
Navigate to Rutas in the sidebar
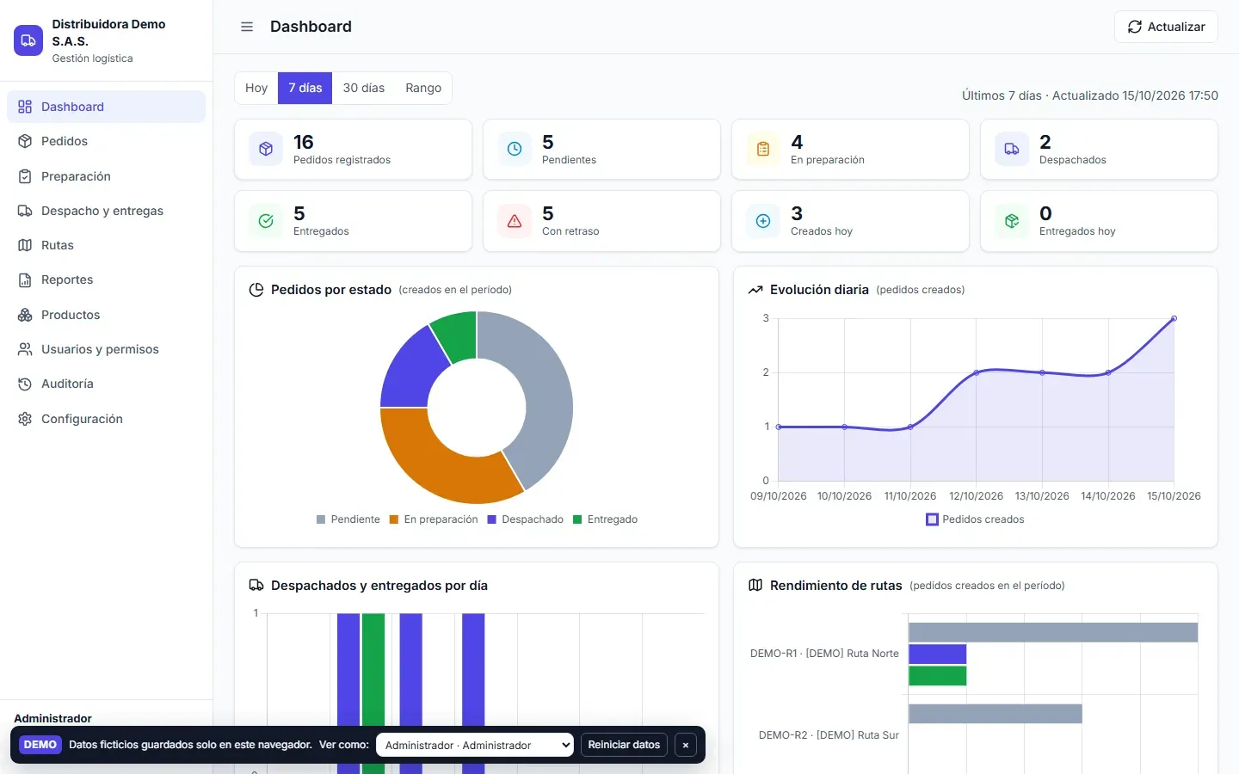click(x=106, y=245)
